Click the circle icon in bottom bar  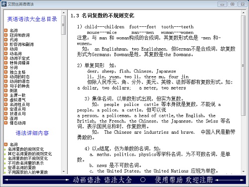tap(143, 180)
